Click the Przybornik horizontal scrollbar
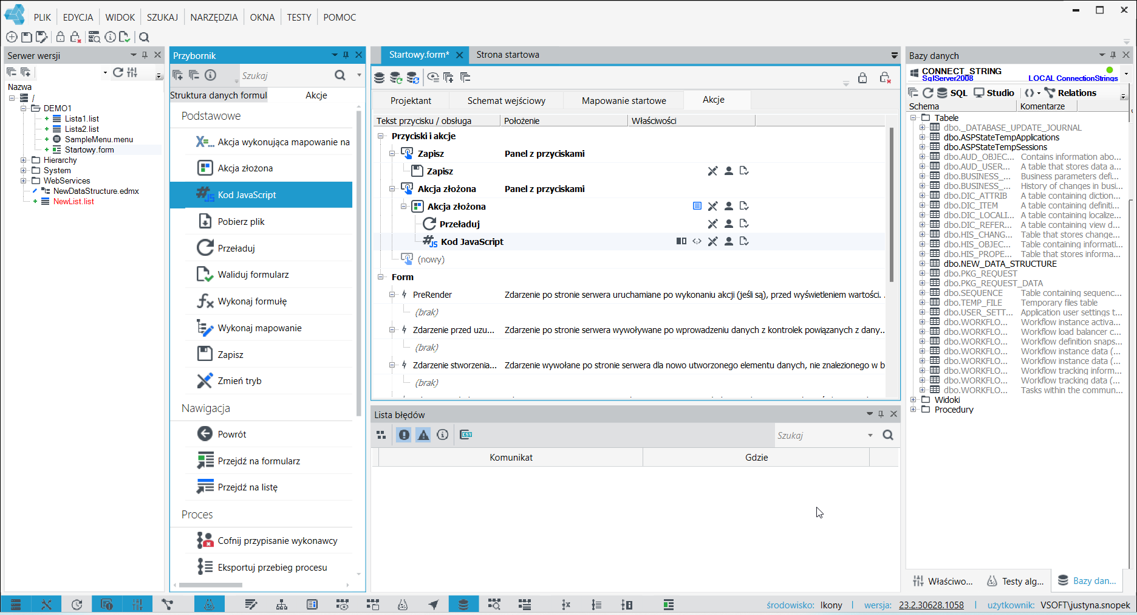This screenshot has width=1137, height=615. [x=211, y=585]
